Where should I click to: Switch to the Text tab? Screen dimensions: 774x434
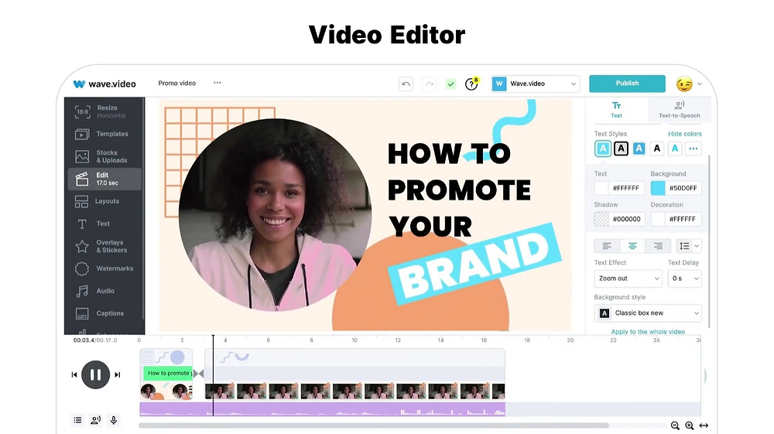click(617, 110)
